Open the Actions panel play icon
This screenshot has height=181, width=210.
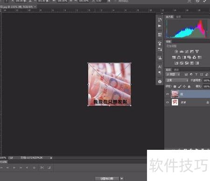point(160,26)
